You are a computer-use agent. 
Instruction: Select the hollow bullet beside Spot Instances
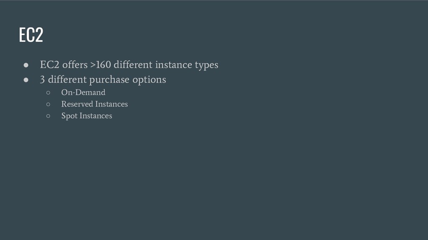coord(48,116)
